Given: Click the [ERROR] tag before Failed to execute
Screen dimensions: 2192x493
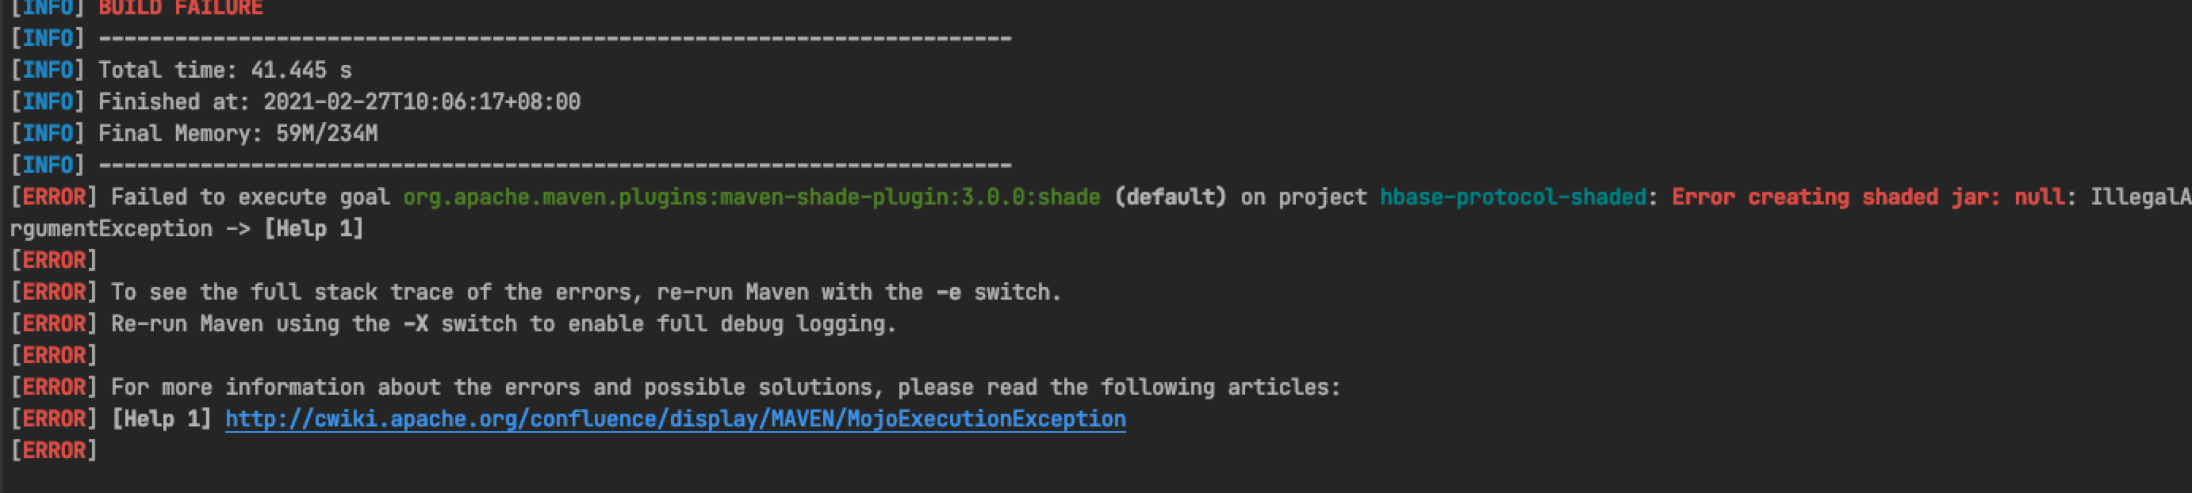Looking at the screenshot, I should click(54, 197).
